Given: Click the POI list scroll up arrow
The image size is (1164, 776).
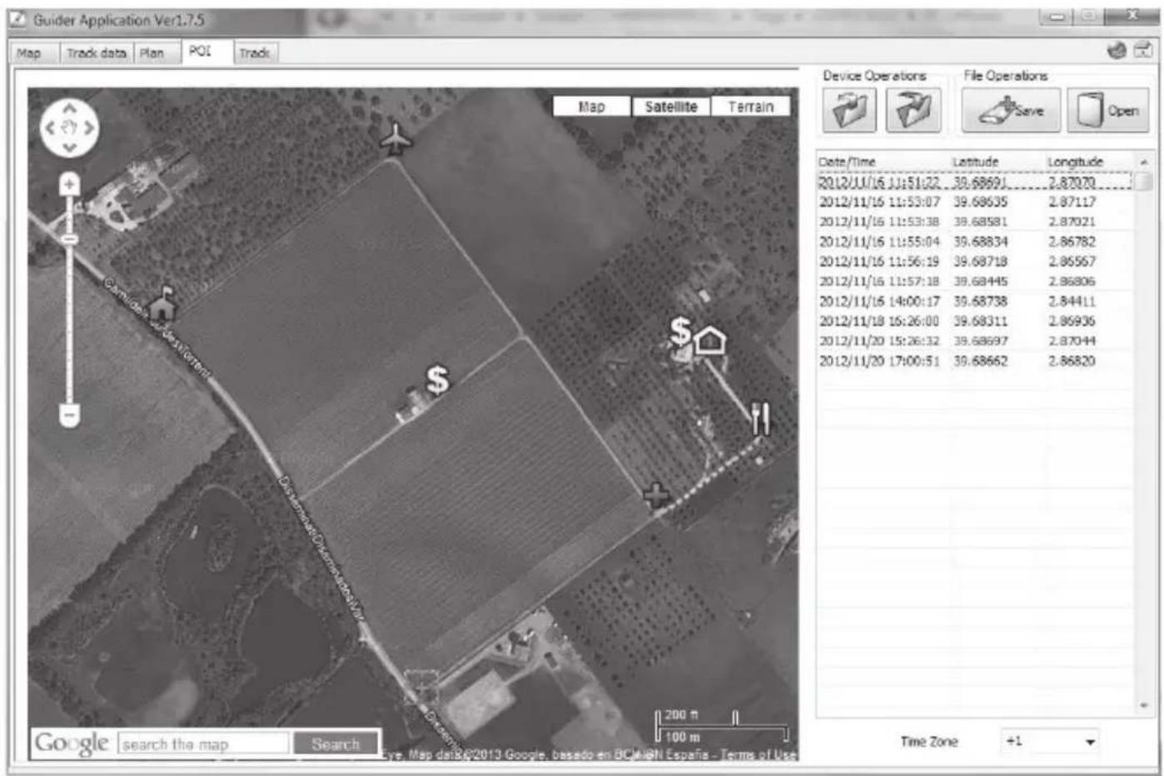Looking at the screenshot, I should click(x=1144, y=162).
